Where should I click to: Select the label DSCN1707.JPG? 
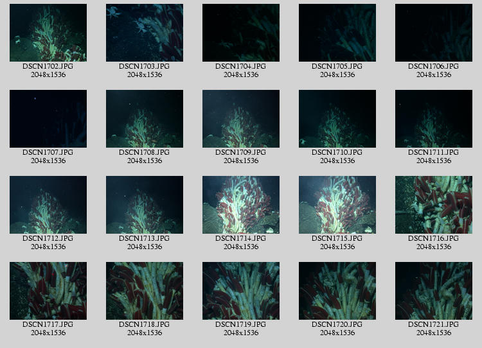point(48,152)
